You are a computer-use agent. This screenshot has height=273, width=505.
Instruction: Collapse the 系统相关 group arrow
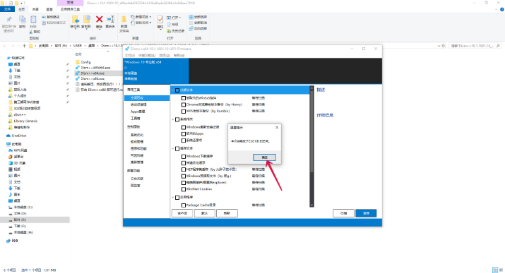[x=173, y=119]
